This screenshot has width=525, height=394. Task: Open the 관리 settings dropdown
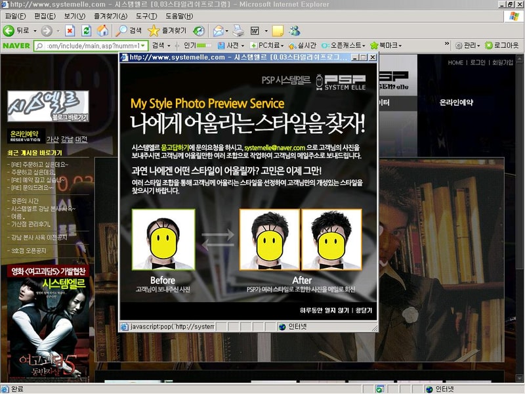(x=478, y=45)
